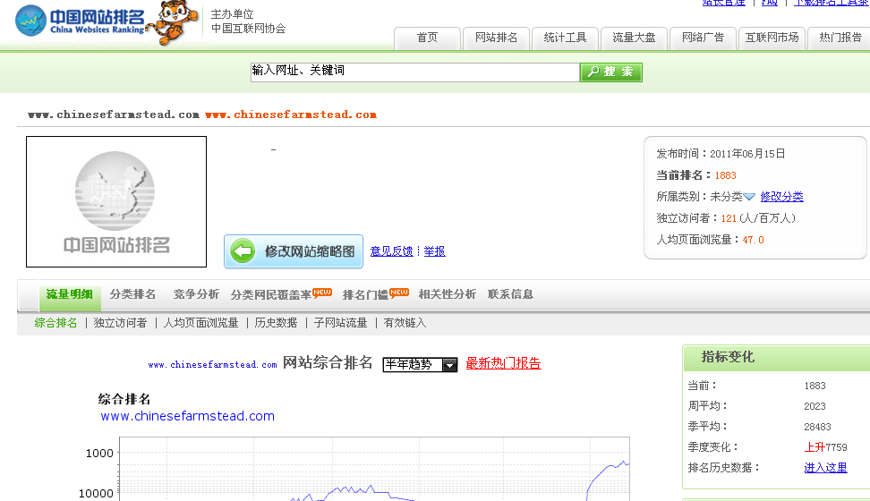Click the 修改网站缩略图 button
Image resolution: width=870 pixels, height=501 pixels.
click(x=294, y=251)
